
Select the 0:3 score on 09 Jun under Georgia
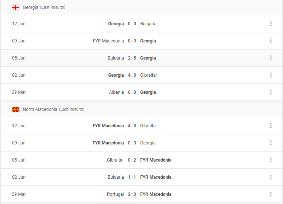[132, 41]
